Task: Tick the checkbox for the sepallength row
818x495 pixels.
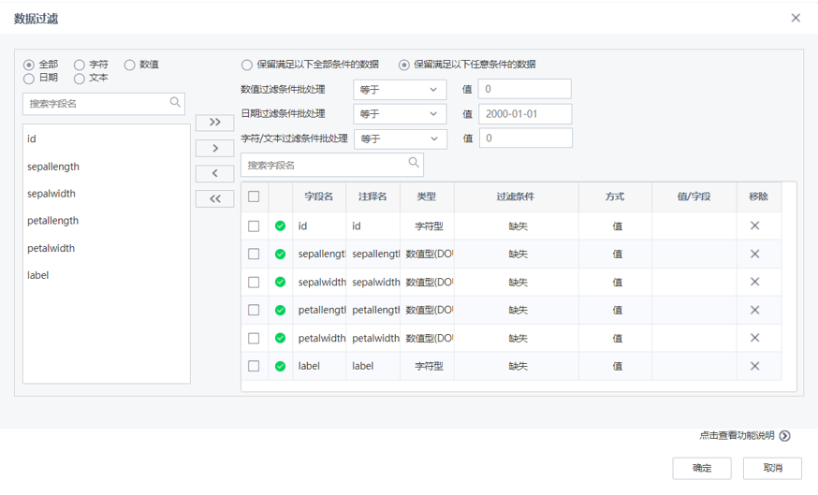Action: pyautogui.click(x=254, y=254)
